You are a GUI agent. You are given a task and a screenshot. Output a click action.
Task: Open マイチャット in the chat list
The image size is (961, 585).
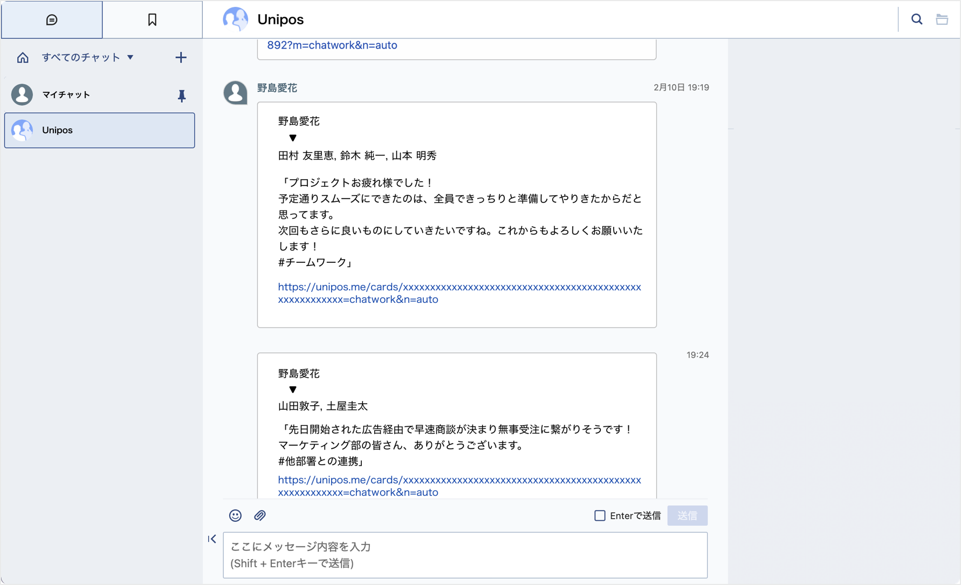point(100,94)
